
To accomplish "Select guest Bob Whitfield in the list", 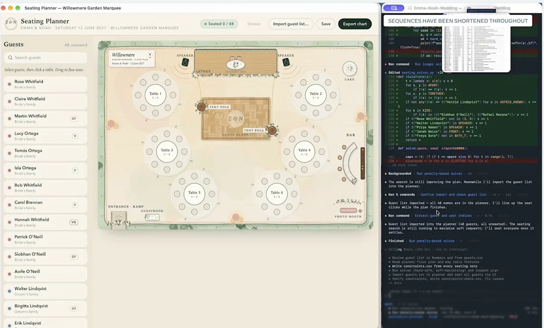I will click(45, 187).
